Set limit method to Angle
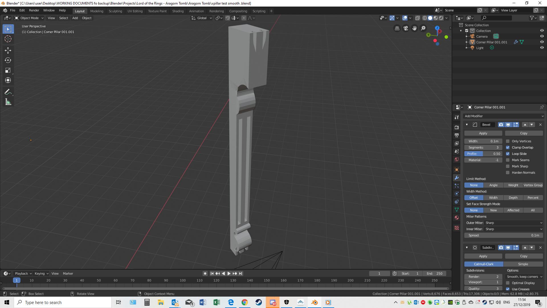547x308 pixels. pos(493,185)
